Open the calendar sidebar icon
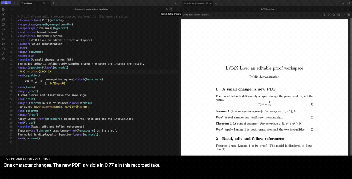Viewport: 352px width, 179px height. 3,24
